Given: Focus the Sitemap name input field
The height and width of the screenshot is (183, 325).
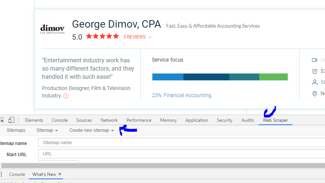Looking at the screenshot, I should [182, 143].
